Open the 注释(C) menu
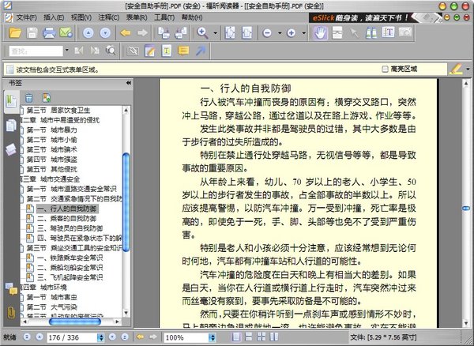 point(108,17)
